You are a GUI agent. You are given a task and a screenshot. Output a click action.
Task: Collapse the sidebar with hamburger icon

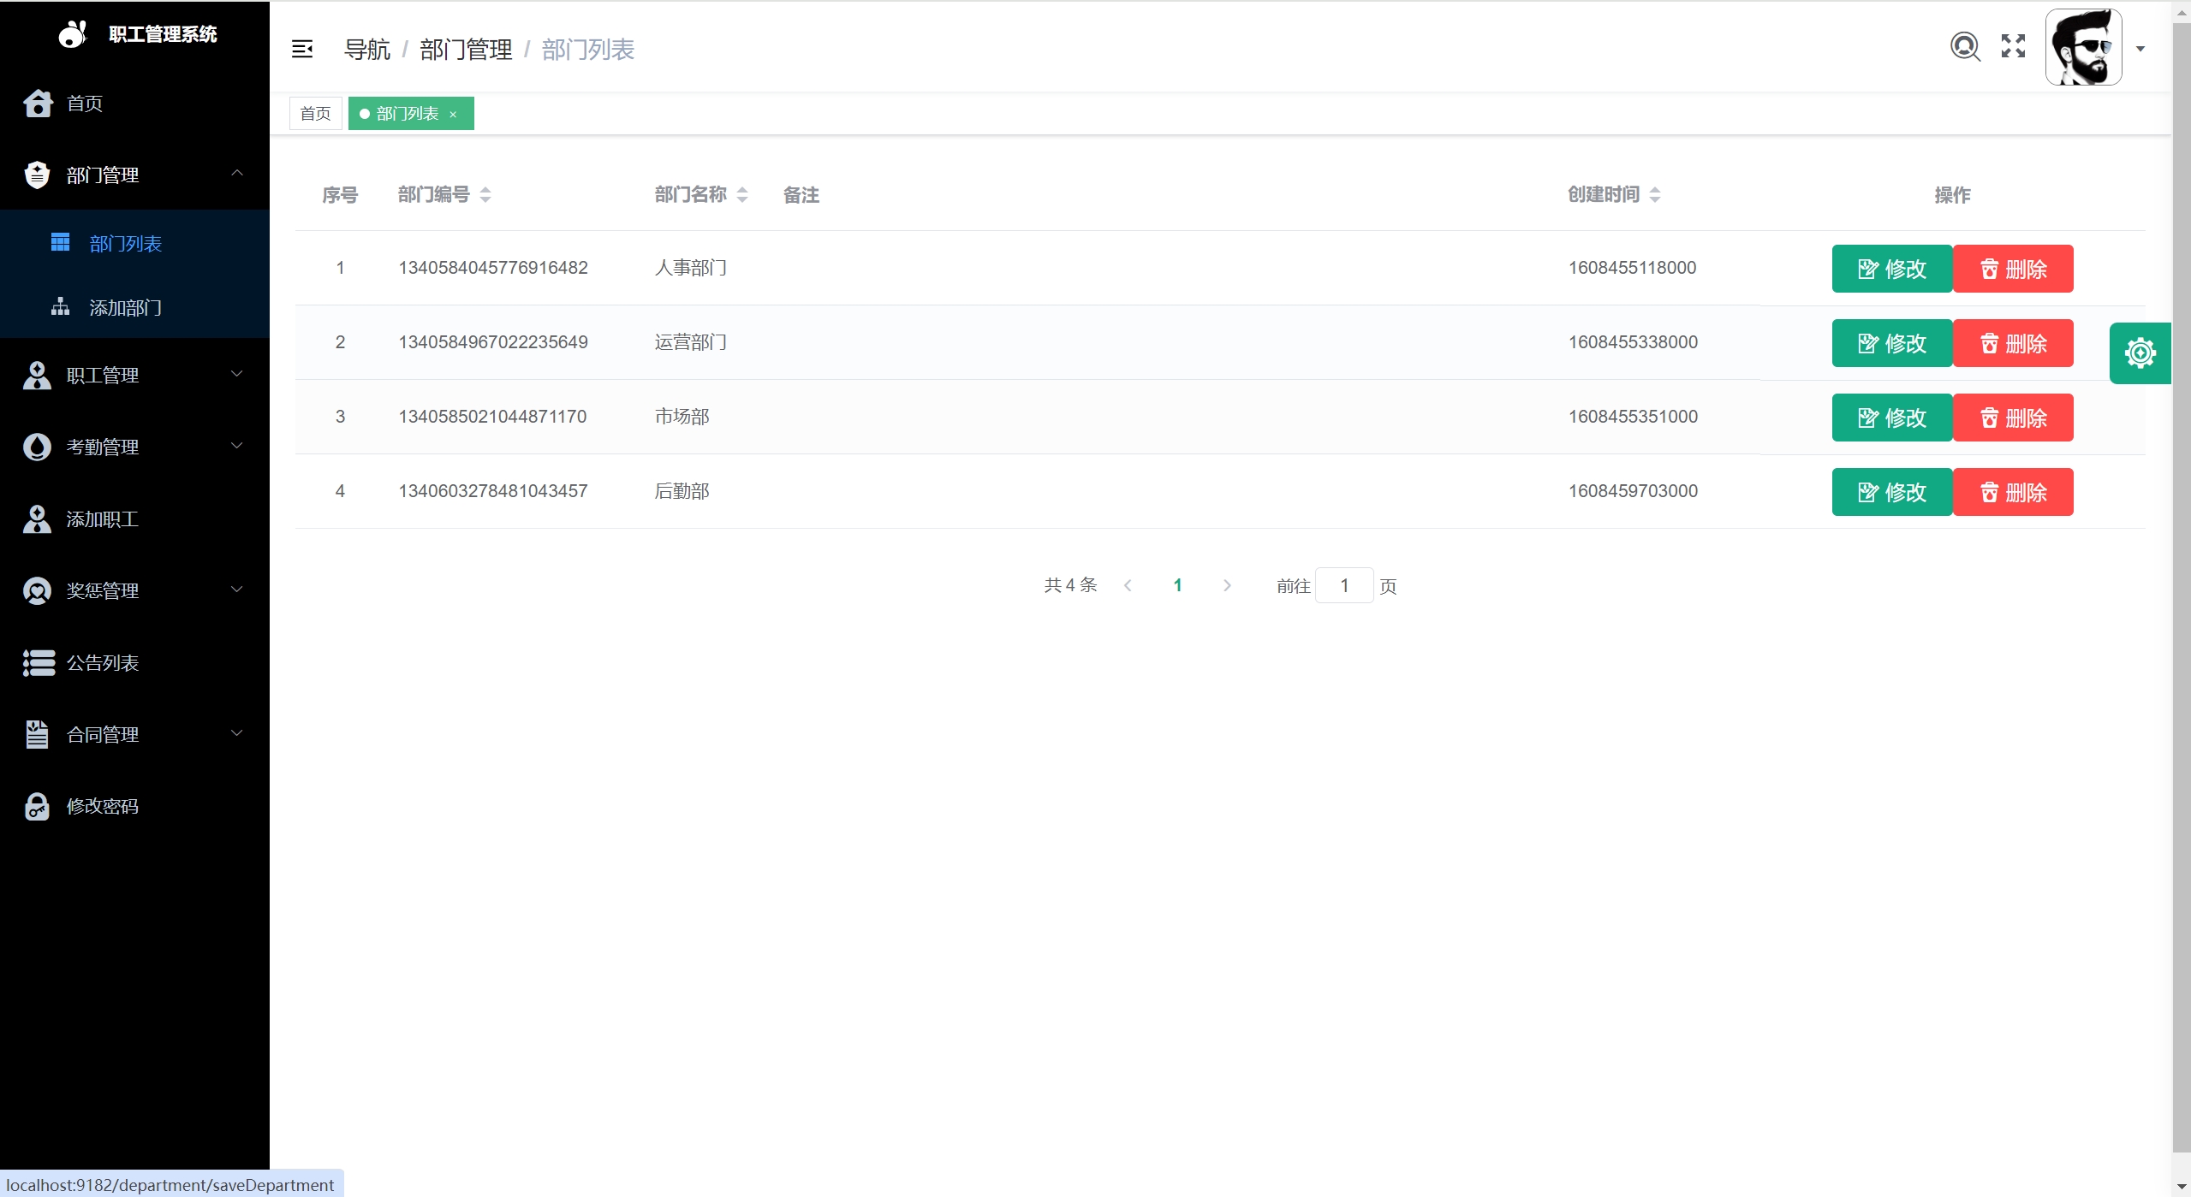point(302,49)
